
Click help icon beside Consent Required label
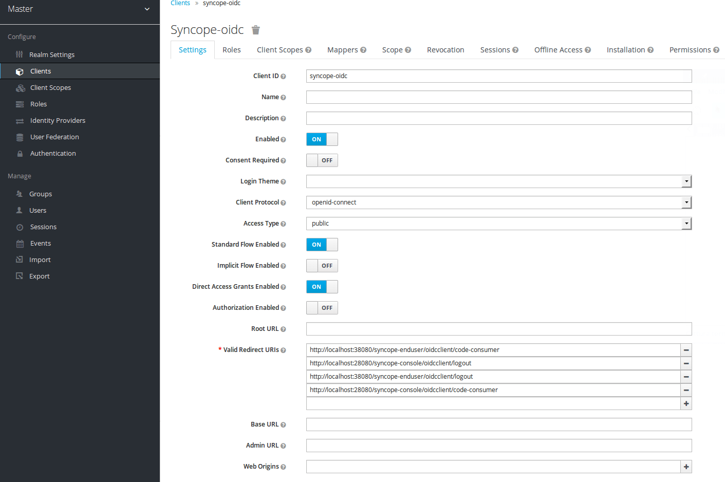(x=283, y=161)
